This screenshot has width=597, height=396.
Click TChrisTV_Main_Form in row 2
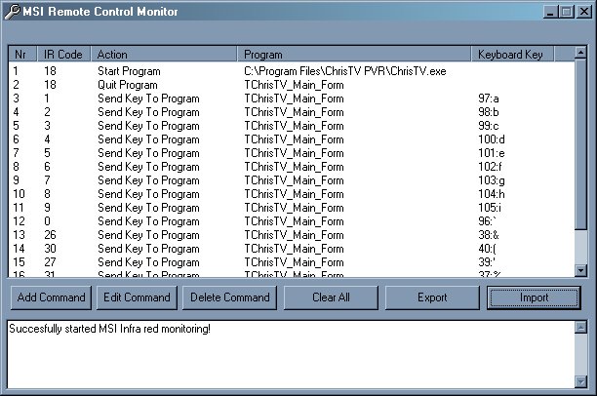(x=294, y=85)
